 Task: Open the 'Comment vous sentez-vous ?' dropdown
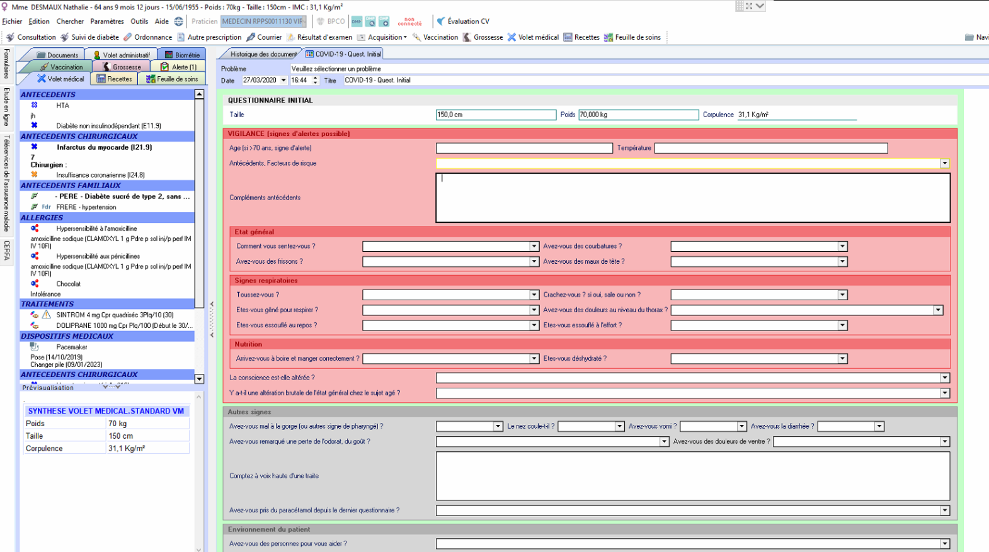click(x=534, y=247)
